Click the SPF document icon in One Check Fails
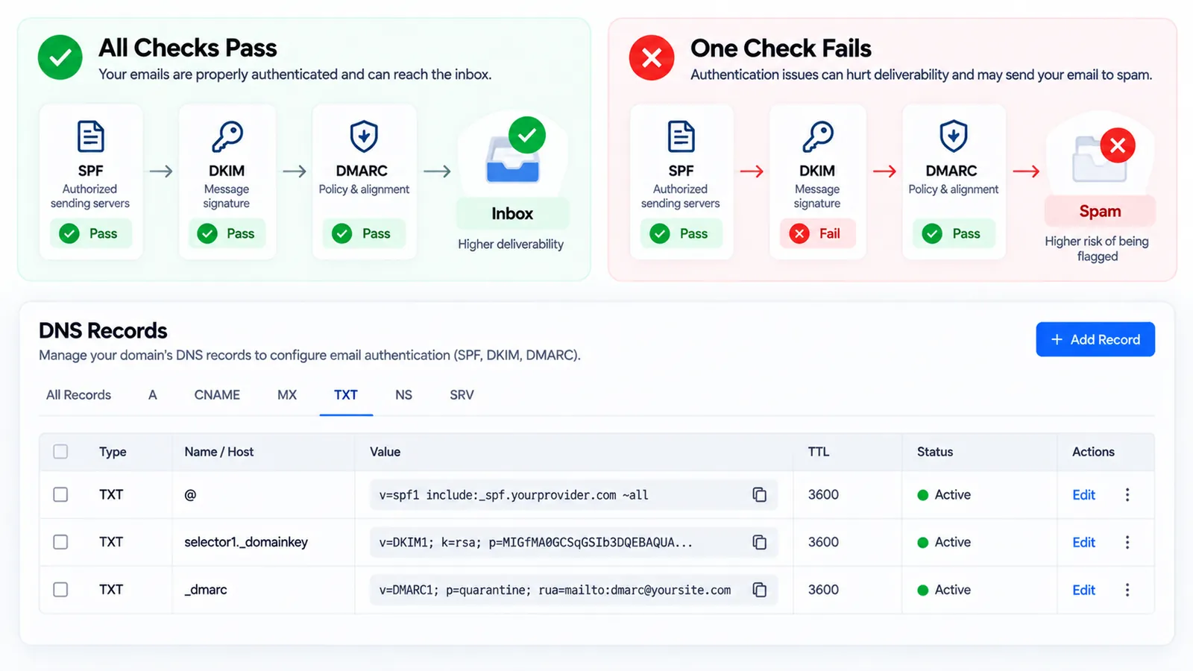 [x=681, y=136]
